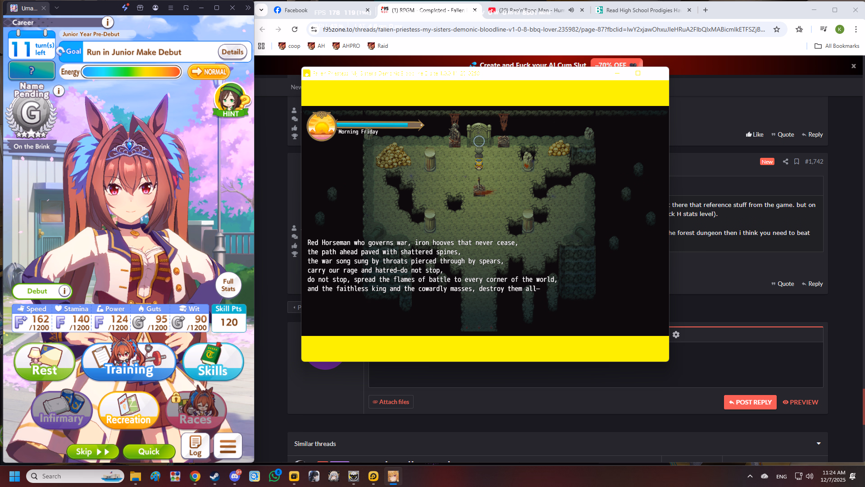Open the browser tab search dropdown
The height and width of the screenshot is (487, 865).
click(261, 10)
